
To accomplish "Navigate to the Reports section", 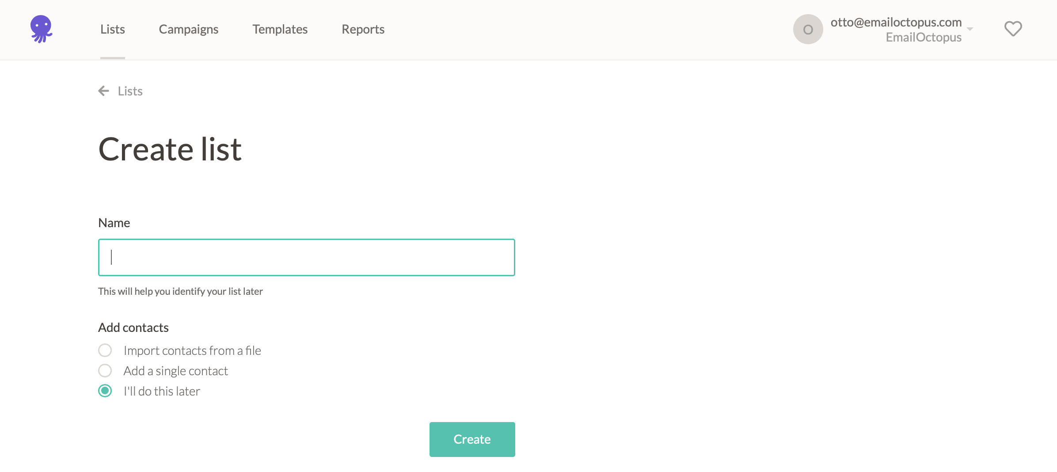I will pos(363,29).
